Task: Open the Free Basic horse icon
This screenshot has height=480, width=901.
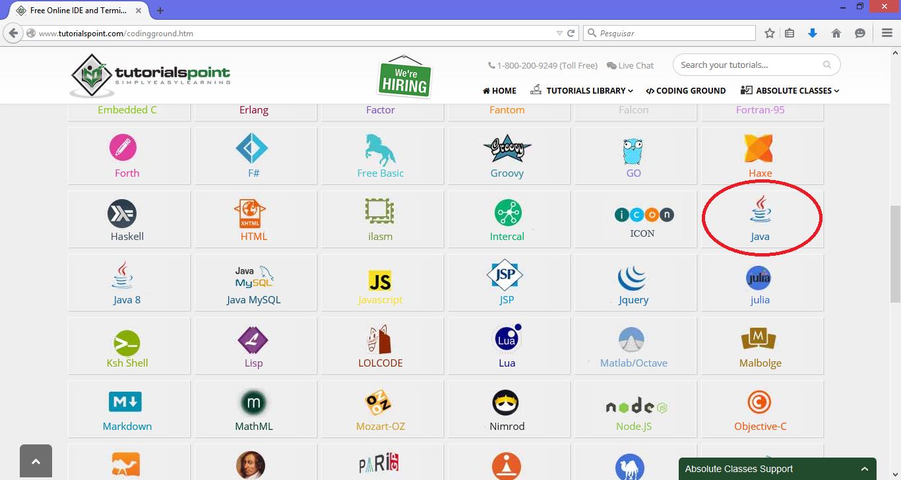Action: point(380,150)
